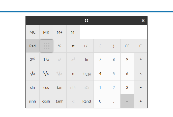Select the multiplication operator
This screenshot has height=117, width=173.
pyautogui.click(x=140, y=73)
